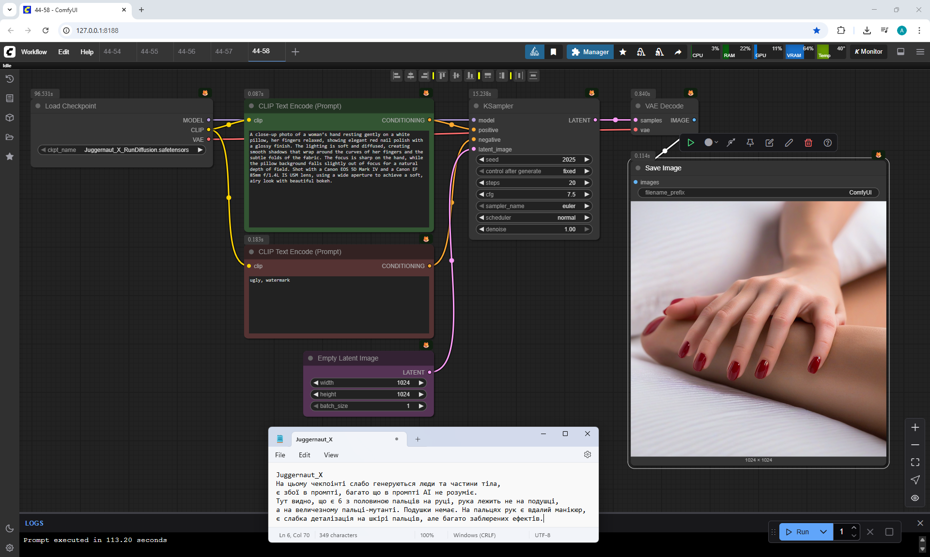Delete selected node with red trash icon
The height and width of the screenshot is (557, 930).
[808, 143]
